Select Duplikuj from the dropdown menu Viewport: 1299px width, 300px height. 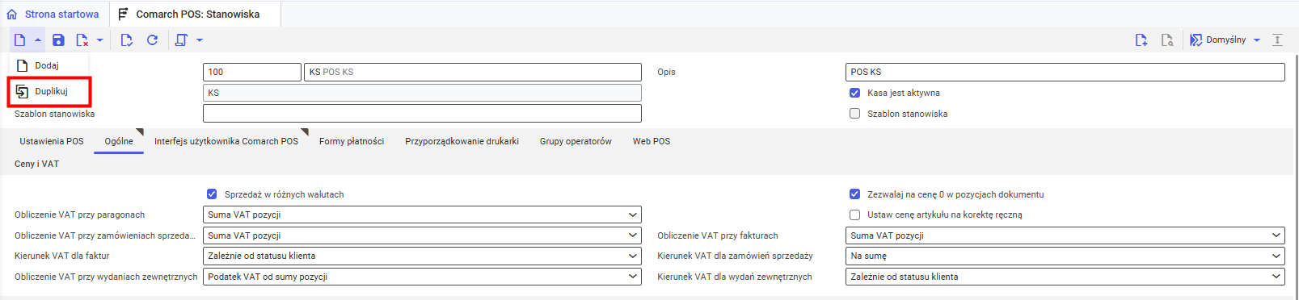pyautogui.click(x=49, y=91)
